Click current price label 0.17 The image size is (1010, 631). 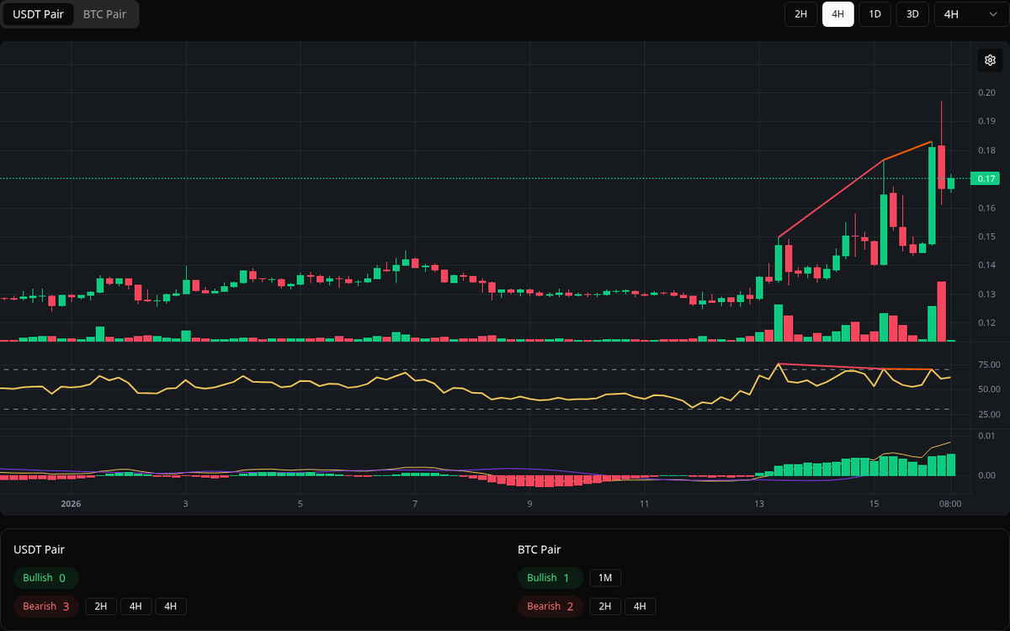click(x=986, y=178)
